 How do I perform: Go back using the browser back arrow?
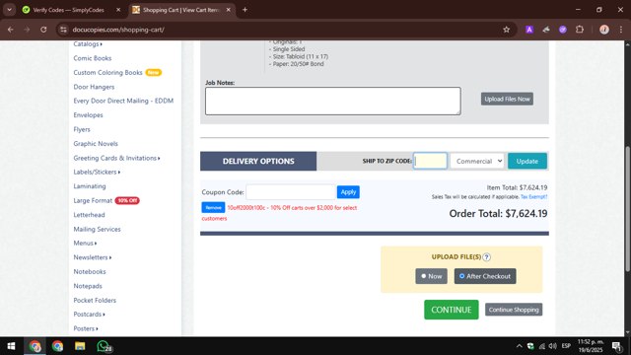pyautogui.click(x=11, y=30)
